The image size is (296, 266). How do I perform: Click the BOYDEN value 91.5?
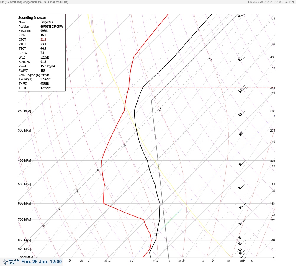pyautogui.click(x=43, y=62)
